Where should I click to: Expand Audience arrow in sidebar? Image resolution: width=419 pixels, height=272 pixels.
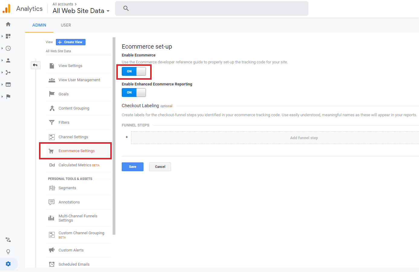tap(2, 60)
